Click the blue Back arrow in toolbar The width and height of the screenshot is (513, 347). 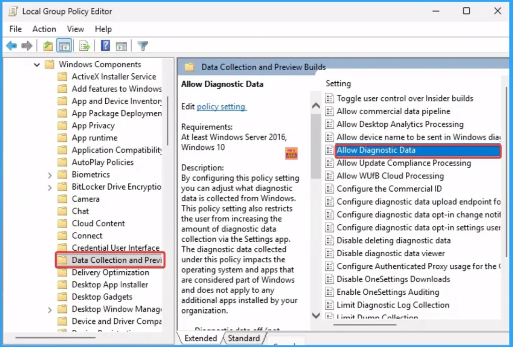point(11,46)
